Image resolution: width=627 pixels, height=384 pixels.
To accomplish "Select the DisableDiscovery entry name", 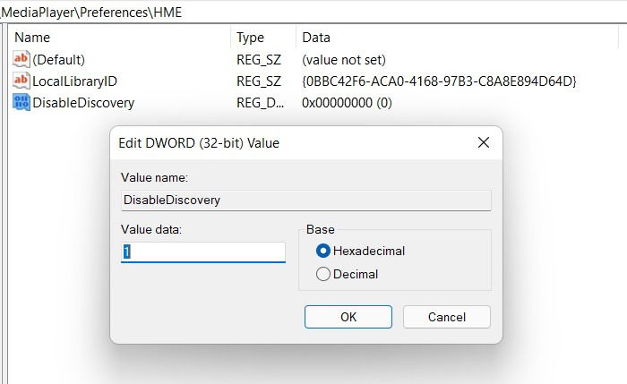I will pos(83,103).
